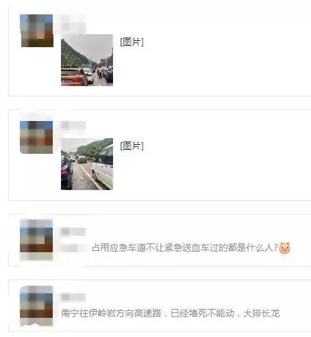Select the message 南宁往伊岭岩方向高速路
Screen dimensions: 311x337
click(111, 313)
